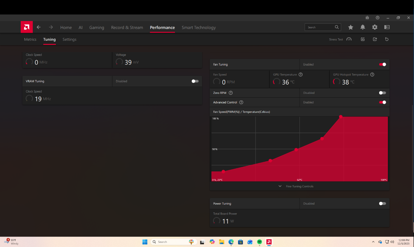The width and height of the screenshot is (414, 247).
Task: Click the AMD logo icon
Action: point(27,27)
